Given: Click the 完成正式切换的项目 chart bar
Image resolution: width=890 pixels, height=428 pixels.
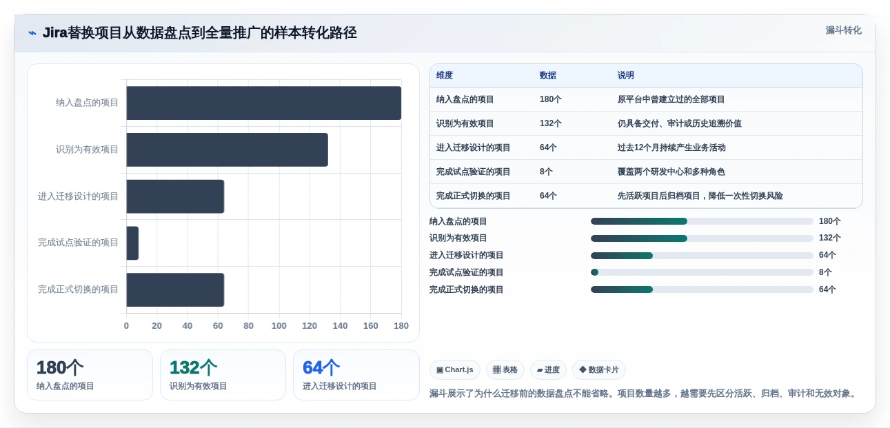Looking at the screenshot, I should pyautogui.click(x=175, y=289).
